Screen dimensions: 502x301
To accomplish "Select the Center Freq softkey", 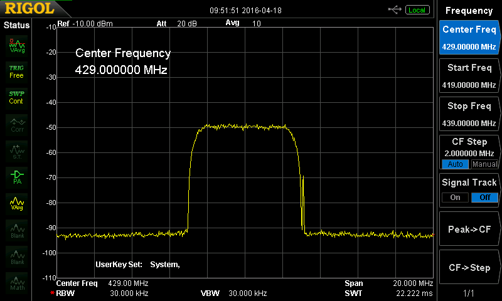I will (x=469, y=38).
